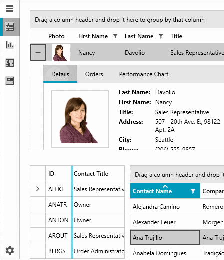The image size is (224, 260).
Task: Sort by First Name column header
Action: coord(93,36)
